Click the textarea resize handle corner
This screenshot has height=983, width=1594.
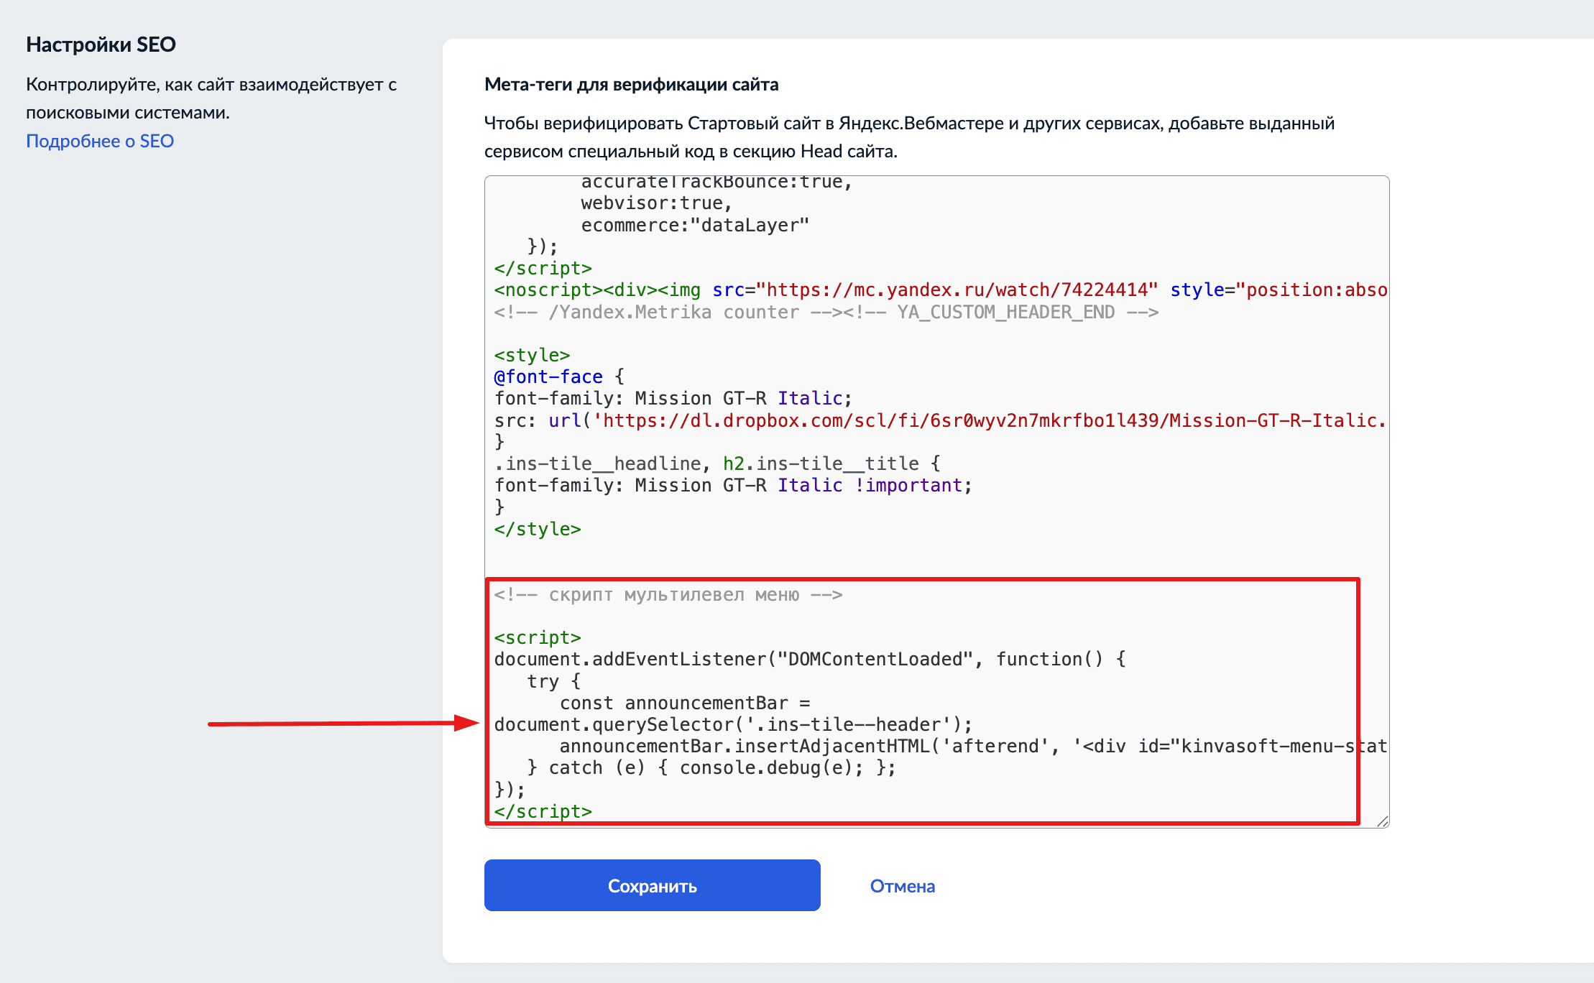pos(1383,821)
